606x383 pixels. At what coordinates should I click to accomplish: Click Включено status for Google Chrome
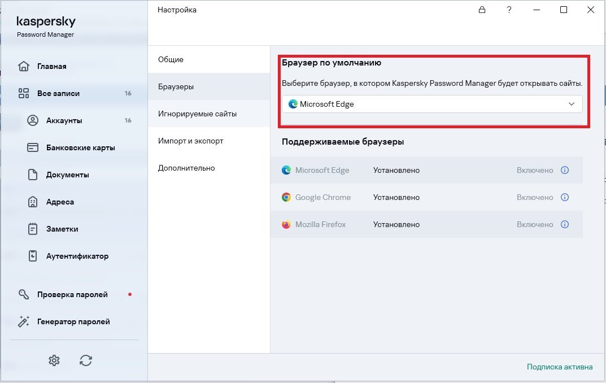click(x=535, y=197)
